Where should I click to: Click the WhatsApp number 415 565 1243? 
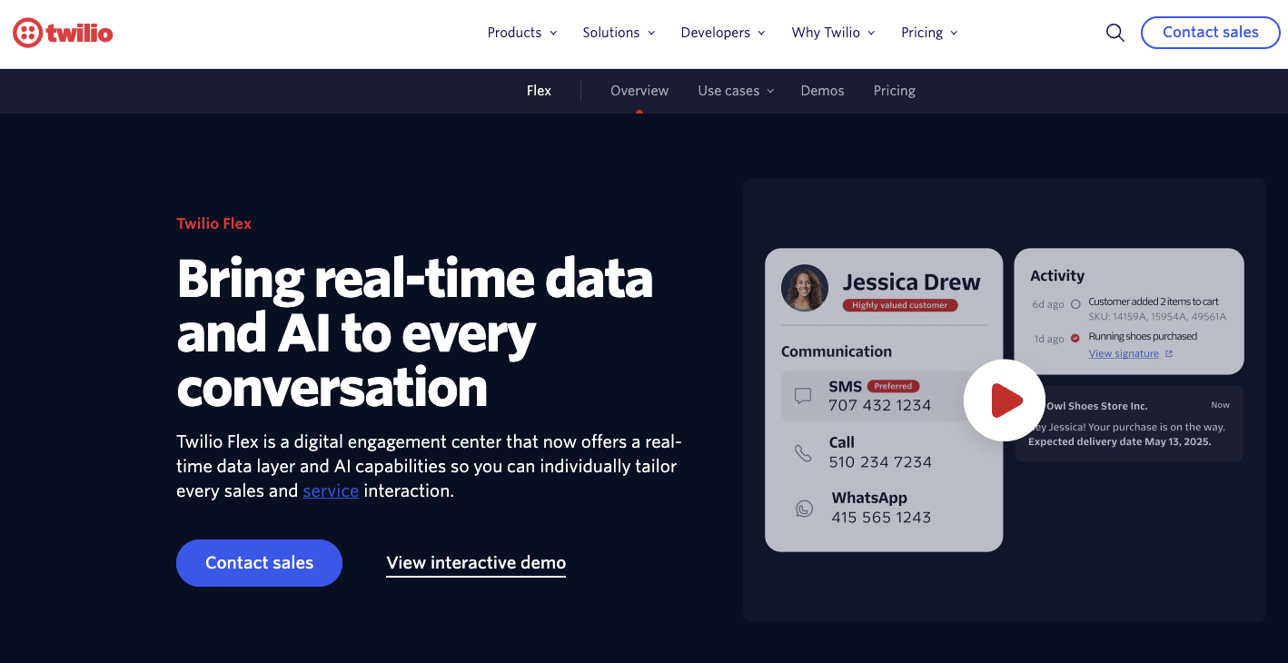pos(881,518)
